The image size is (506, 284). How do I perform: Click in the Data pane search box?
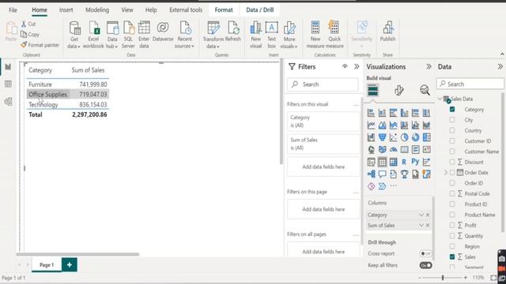pyautogui.click(x=470, y=84)
